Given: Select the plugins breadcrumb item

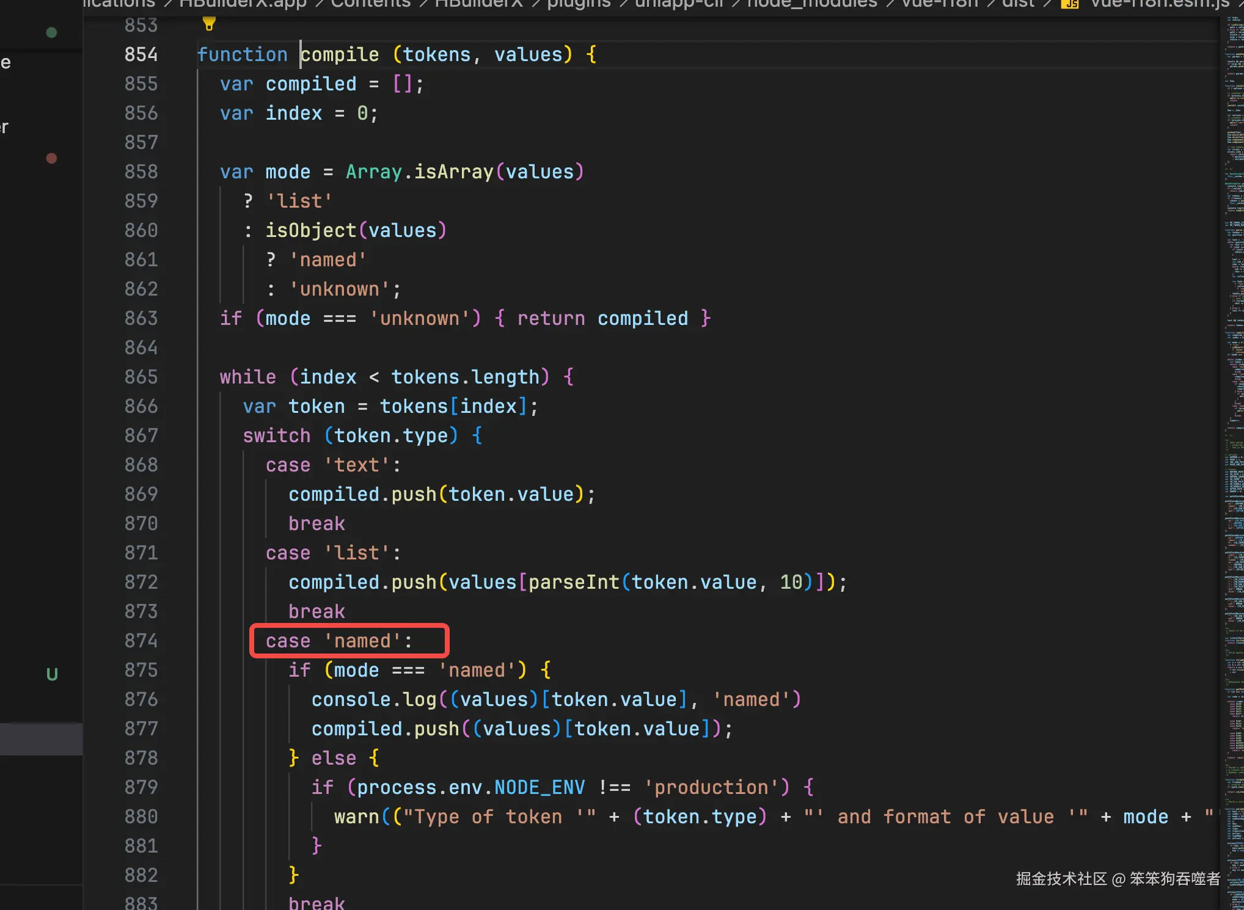Looking at the screenshot, I should point(579,4).
